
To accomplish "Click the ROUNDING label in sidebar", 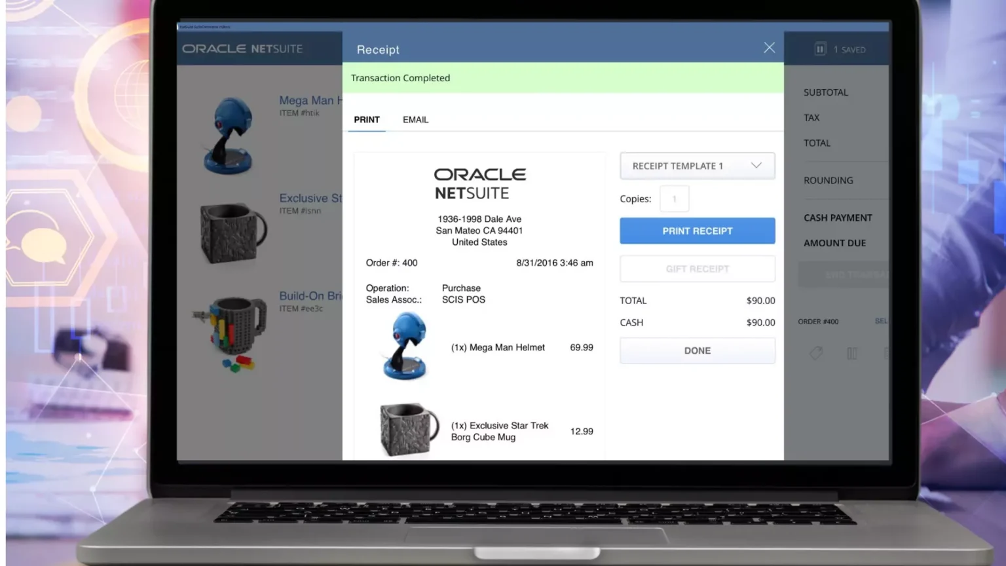I will click(829, 180).
